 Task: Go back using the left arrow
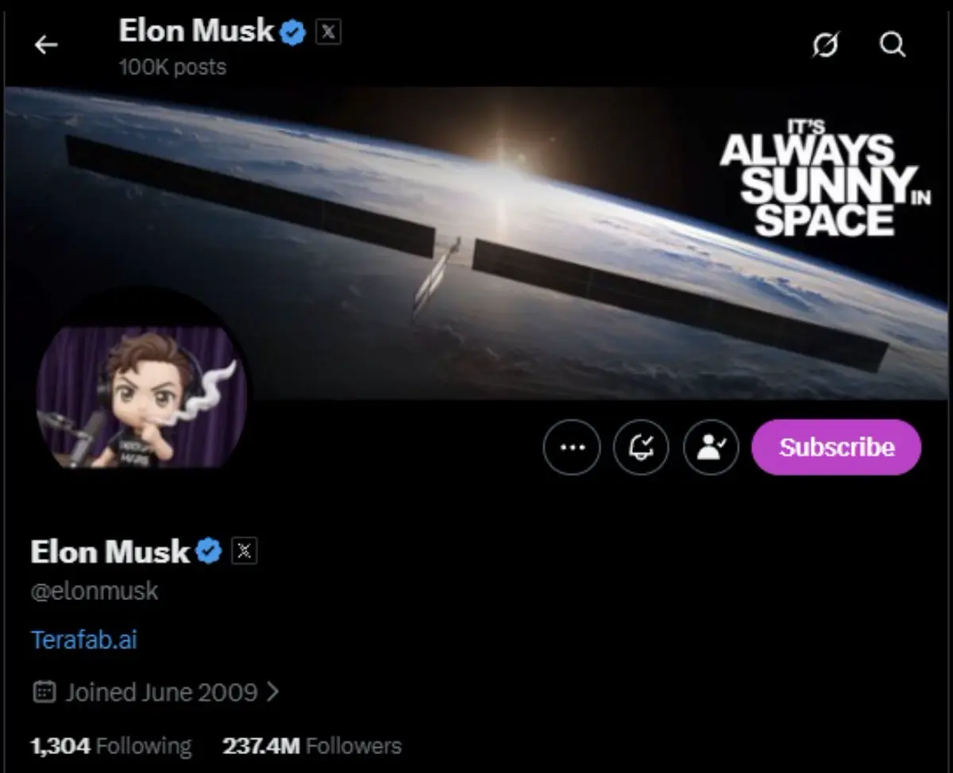pos(46,45)
